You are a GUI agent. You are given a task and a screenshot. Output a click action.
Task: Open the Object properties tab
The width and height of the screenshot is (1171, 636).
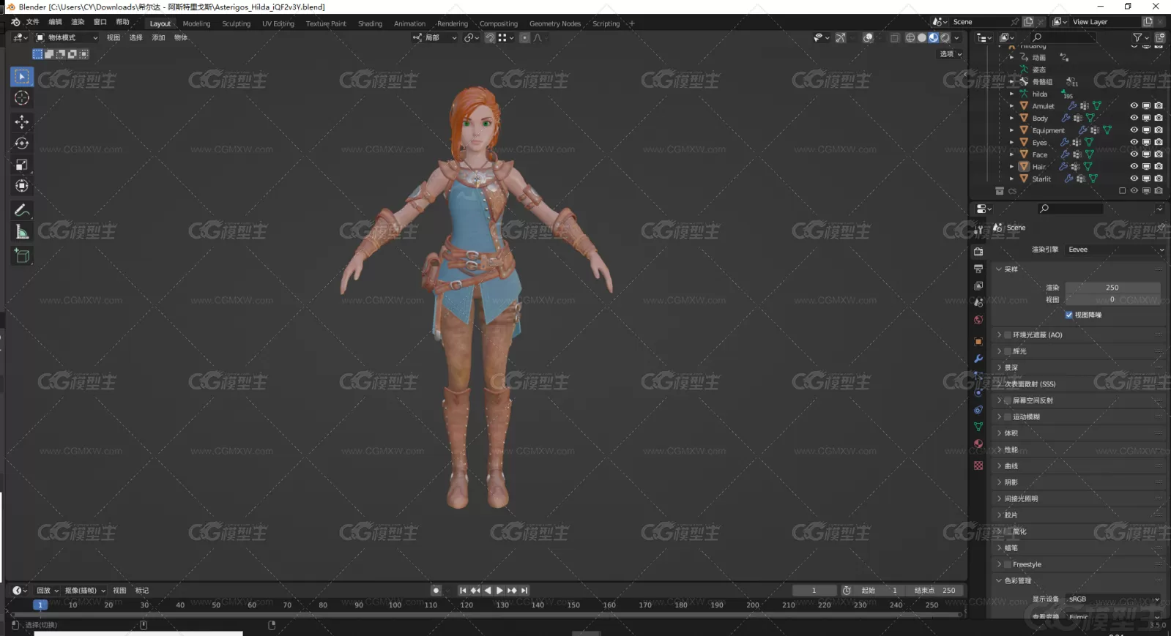tap(978, 342)
